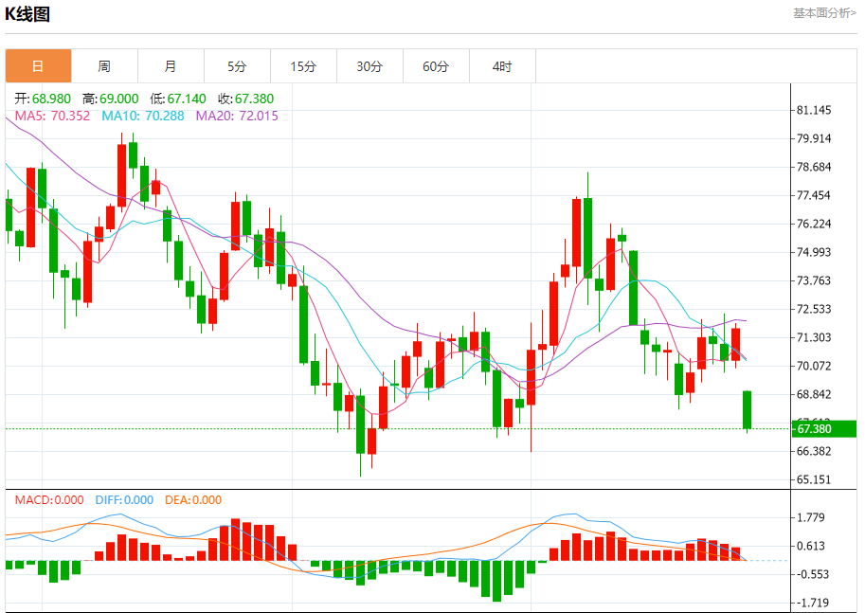Click the 73.763 price axis label
Screen dimensions: 865x613
[814, 280]
